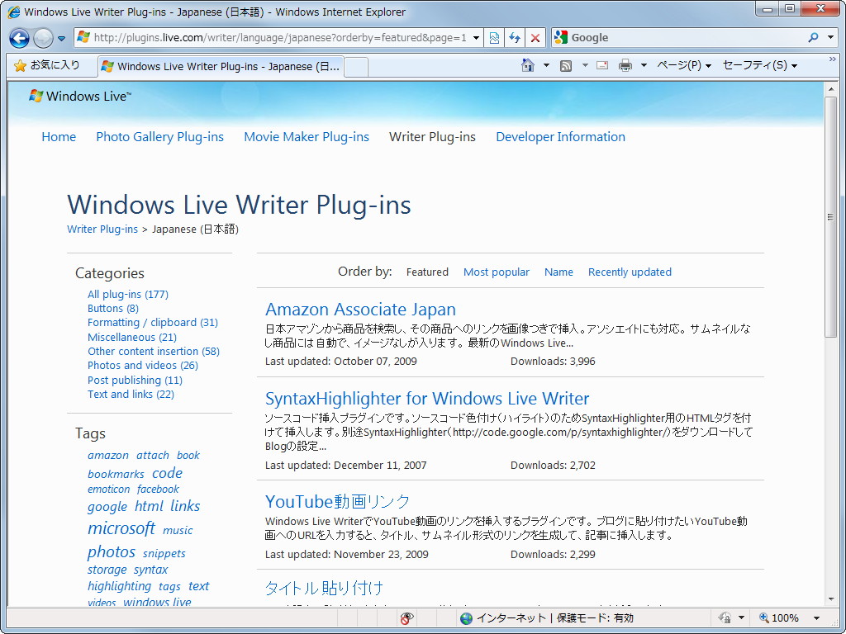Select category Photos and videos (26)

[x=142, y=365]
